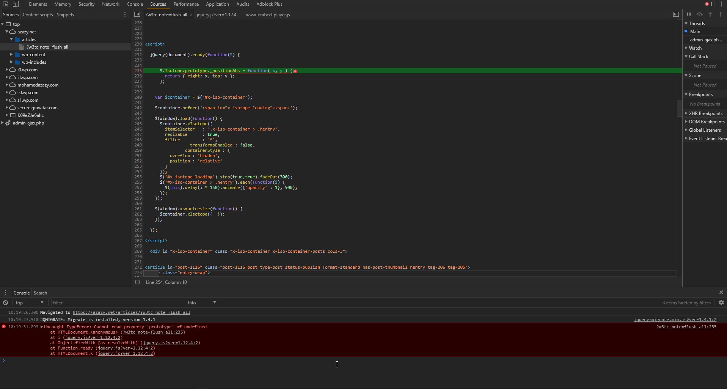Open the www-embed-player.js file tab
The width and height of the screenshot is (727, 389).
point(268,14)
